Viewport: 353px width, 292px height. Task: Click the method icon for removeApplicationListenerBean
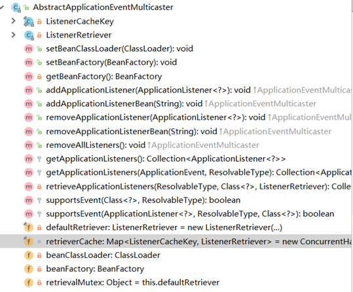29,132
